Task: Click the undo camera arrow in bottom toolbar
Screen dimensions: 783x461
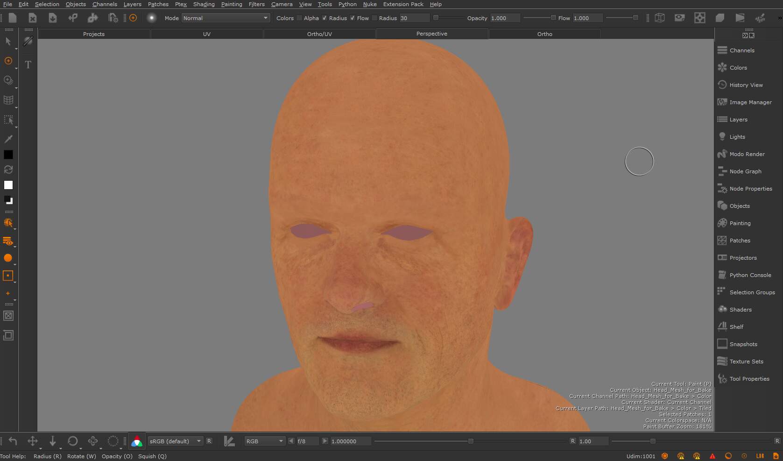Action: tap(13, 441)
